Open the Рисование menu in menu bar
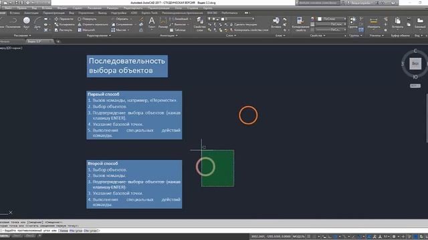Viewport: 428px width, 240px height. (94, 8)
